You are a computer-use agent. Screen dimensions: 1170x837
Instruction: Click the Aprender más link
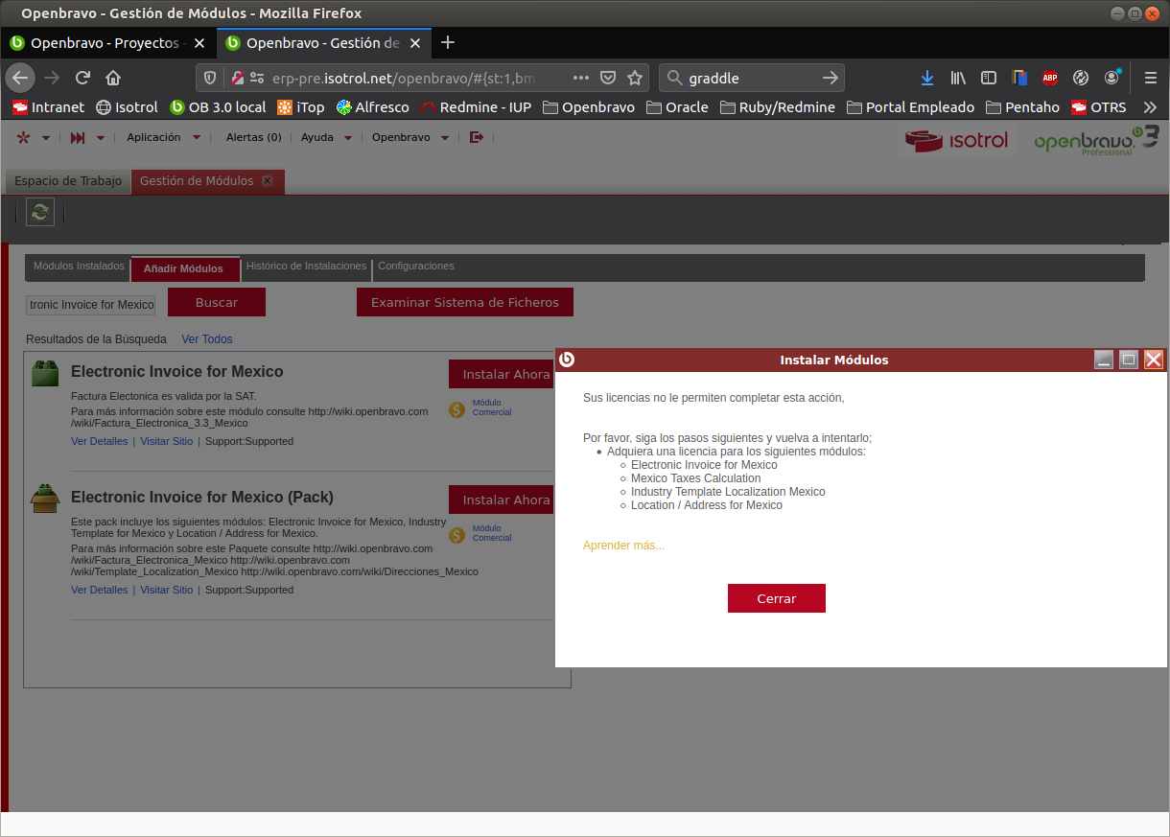623,546
